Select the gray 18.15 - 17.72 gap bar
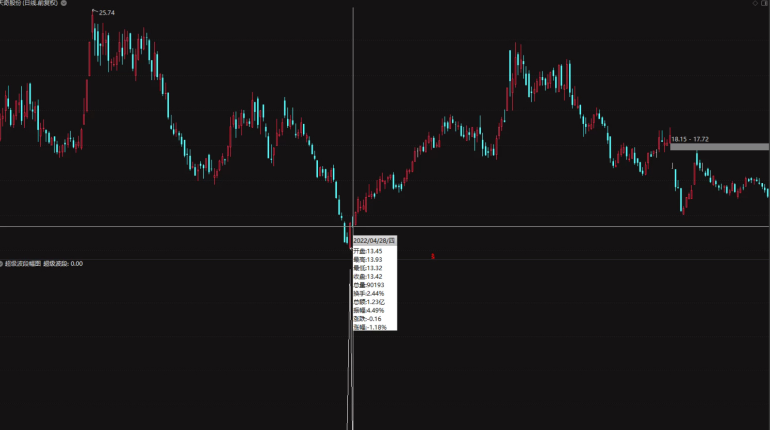 [x=719, y=147]
